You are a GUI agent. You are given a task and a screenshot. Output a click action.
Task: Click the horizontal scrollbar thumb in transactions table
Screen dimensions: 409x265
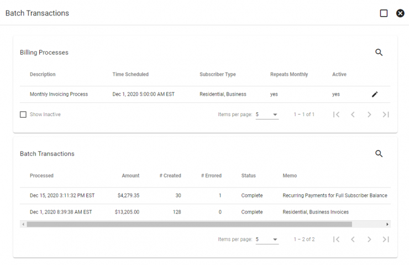(x=190, y=224)
